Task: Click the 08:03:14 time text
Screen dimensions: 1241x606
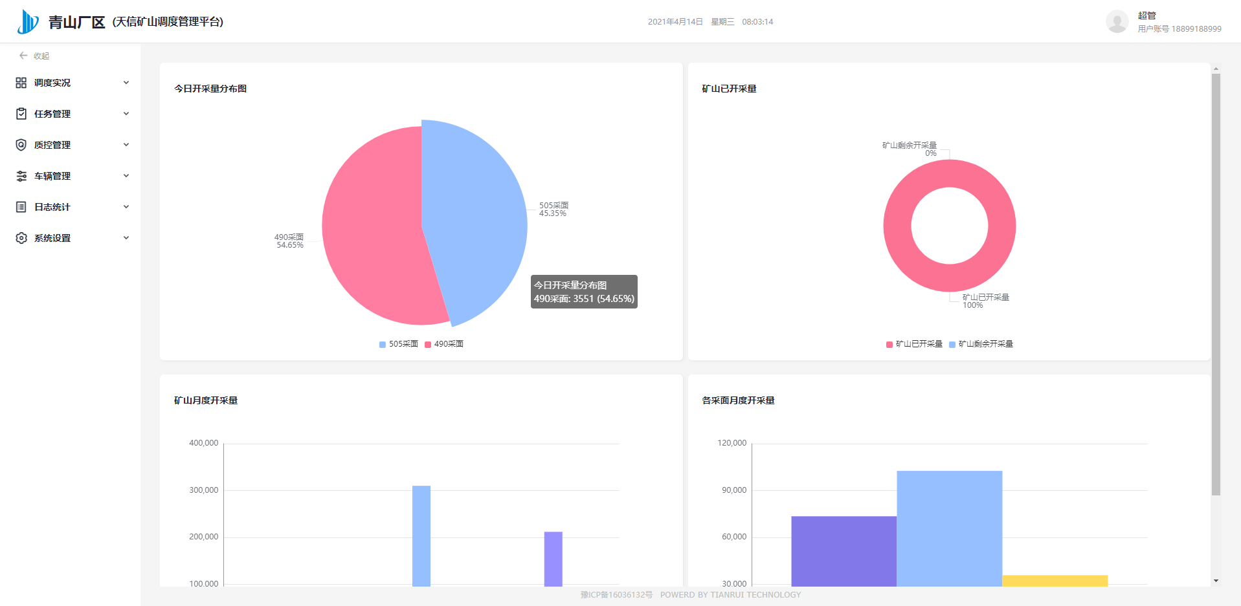Action: (x=757, y=22)
